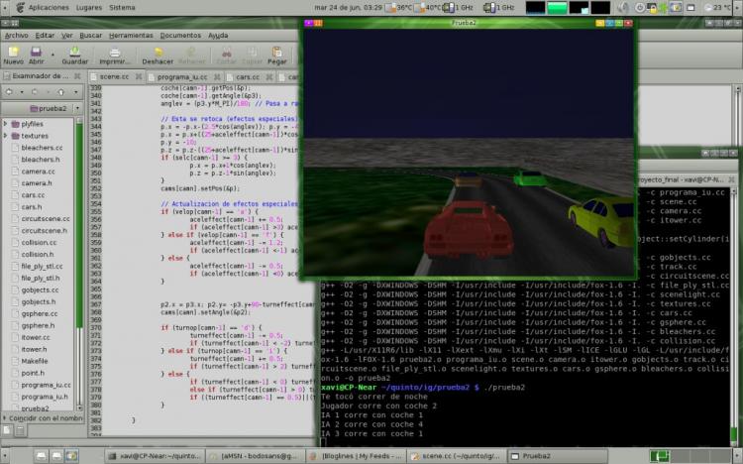This screenshot has width=743, height=464.
Task: Expand the plyfiles folder in tree
Action: (x=7, y=124)
